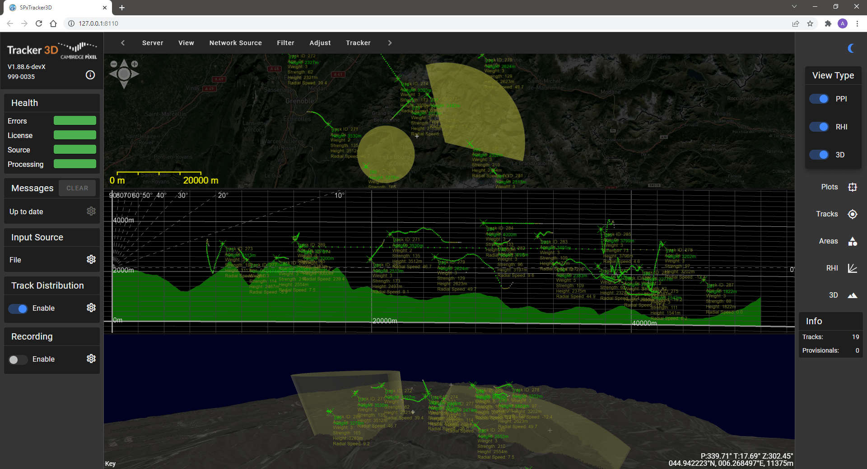Click the Tracks target icon
This screenshot has width=867, height=469.
tap(852, 214)
